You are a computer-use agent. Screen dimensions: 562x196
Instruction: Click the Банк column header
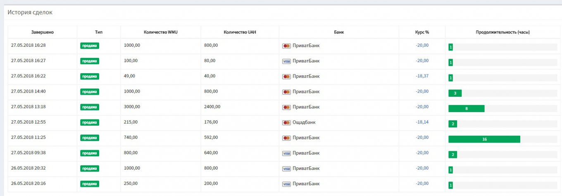coord(338,32)
